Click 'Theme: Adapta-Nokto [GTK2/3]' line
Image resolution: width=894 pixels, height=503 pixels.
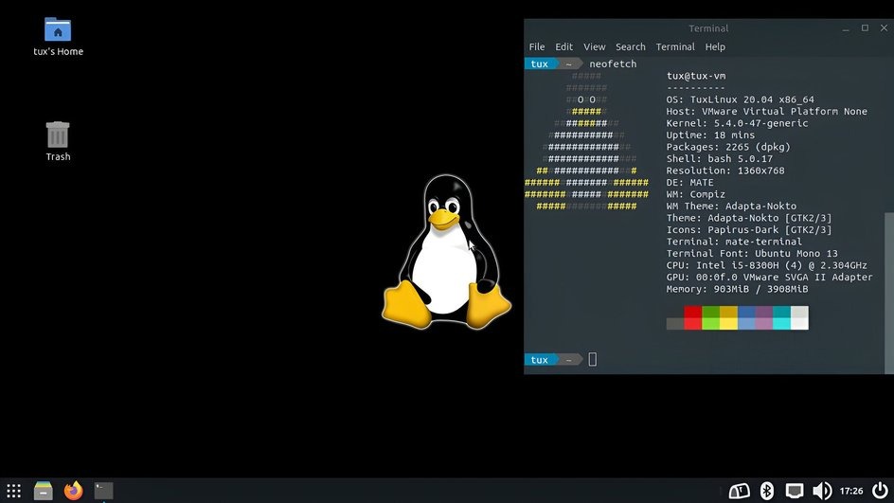(748, 218)
